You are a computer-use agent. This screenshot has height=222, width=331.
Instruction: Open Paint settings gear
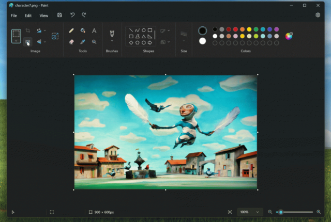tap(318, 15)
